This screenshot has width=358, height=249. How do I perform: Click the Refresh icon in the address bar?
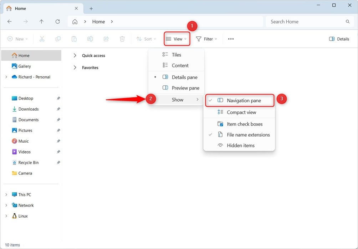pyautogui.click(x=57, y=21)
